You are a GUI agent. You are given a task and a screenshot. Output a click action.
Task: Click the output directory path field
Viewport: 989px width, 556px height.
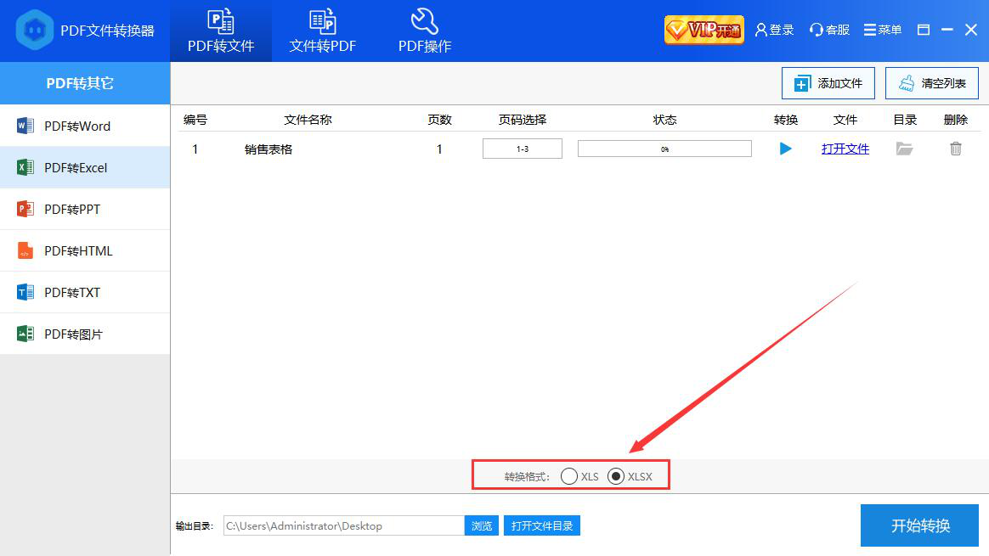tap(344, 525)
